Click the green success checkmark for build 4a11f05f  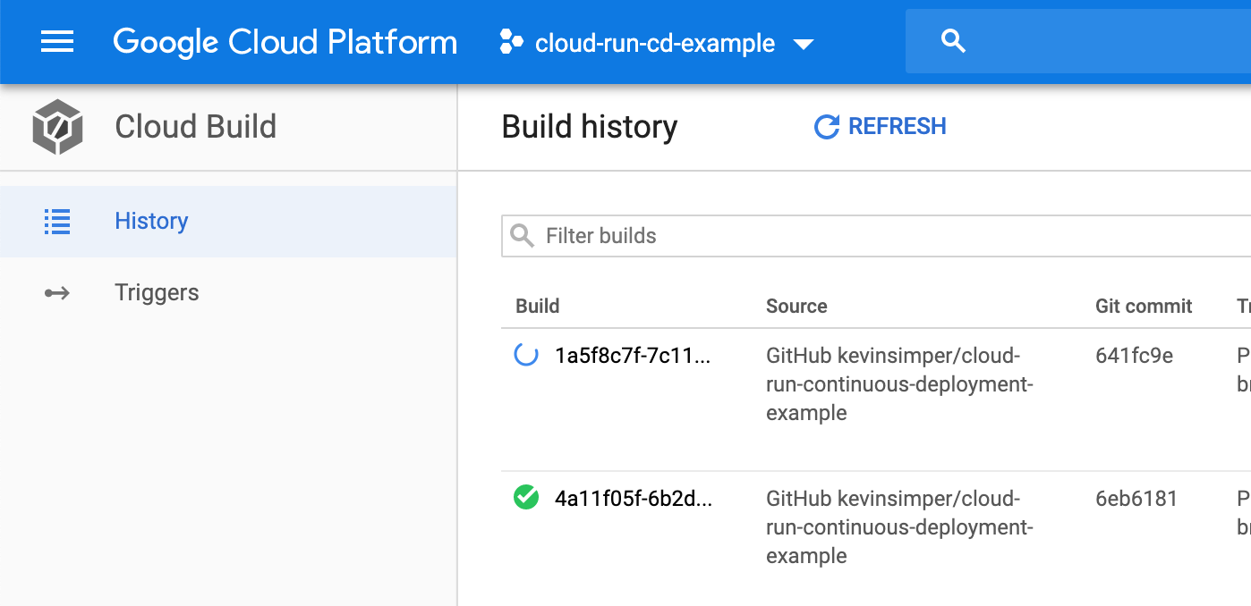click(526, 498)
